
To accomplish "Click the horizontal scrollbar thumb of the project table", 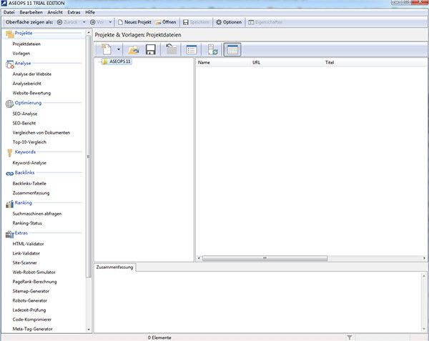I will (x=265, y=258).
